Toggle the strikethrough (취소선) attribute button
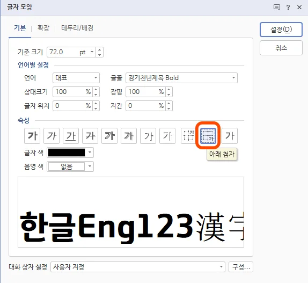The height and width of the screenshot is (283, 308). click(90, 136)
